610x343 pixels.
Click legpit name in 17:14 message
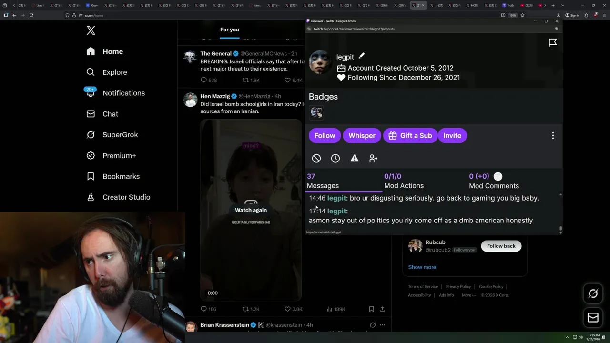(x=336, y=211)
